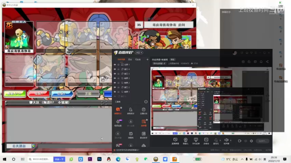Screen dimensions: 291x163
Task: Add a 摄像头 camera source
Action: [186, 141]
